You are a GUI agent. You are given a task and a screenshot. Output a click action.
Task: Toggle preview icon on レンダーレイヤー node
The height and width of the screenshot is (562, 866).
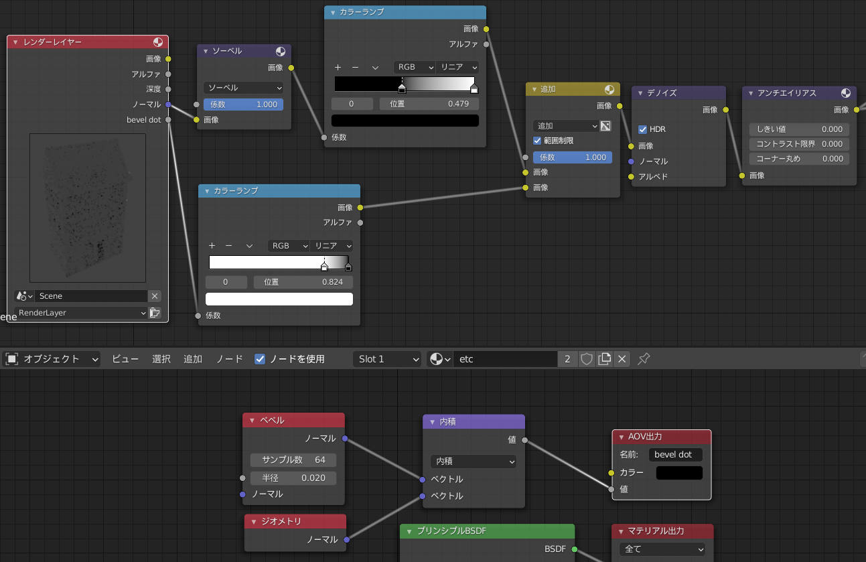[158, 42]
